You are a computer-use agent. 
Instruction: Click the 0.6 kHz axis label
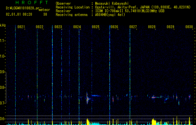pos(2,119)
